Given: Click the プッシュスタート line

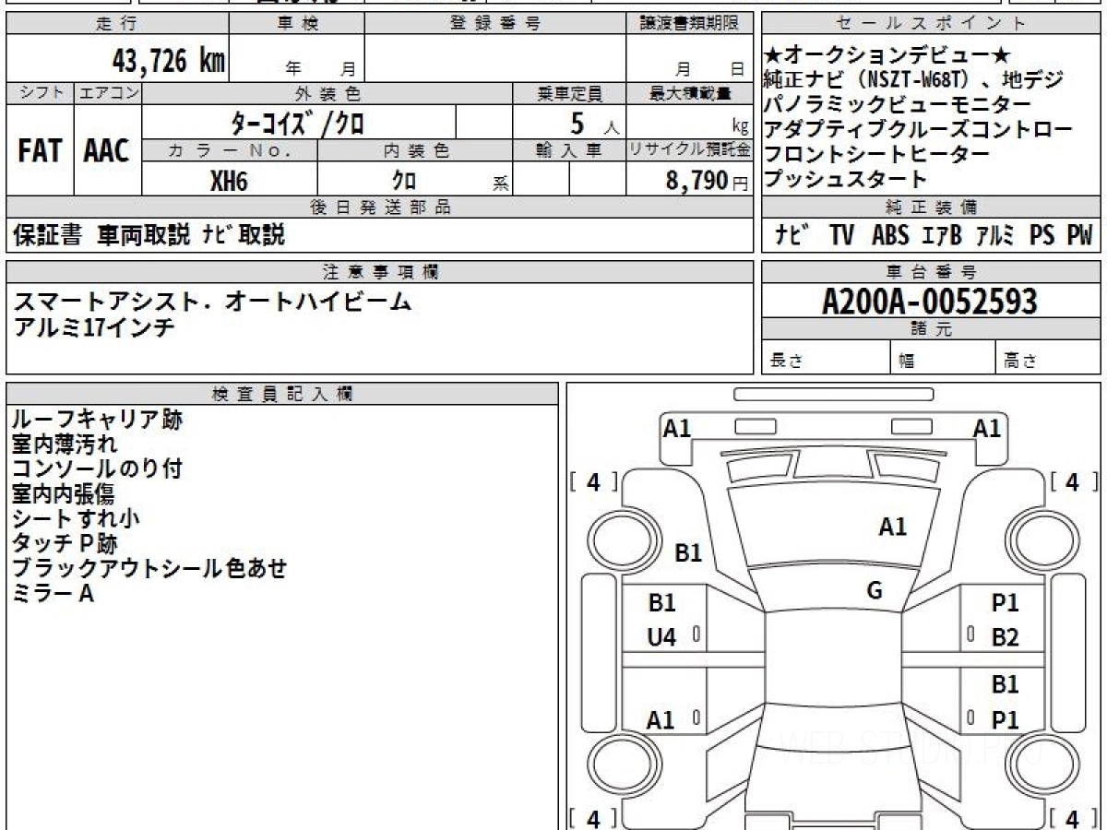Looking at the screenshot, I should 845,179.
